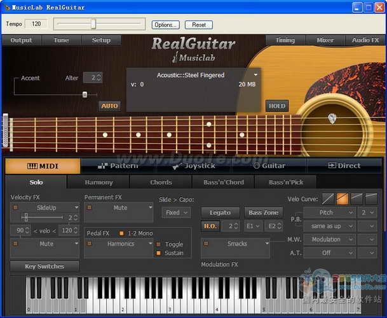
Task: Open the velocity FX Mute dropdown
Action: (x=76, y=244)
